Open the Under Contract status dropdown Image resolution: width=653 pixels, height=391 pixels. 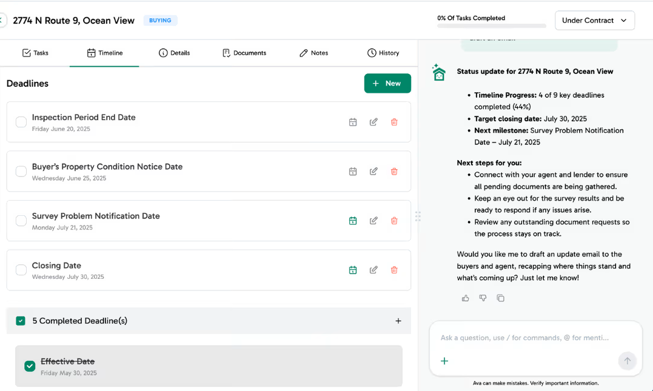pyautogui.click(x=595, y=20)
